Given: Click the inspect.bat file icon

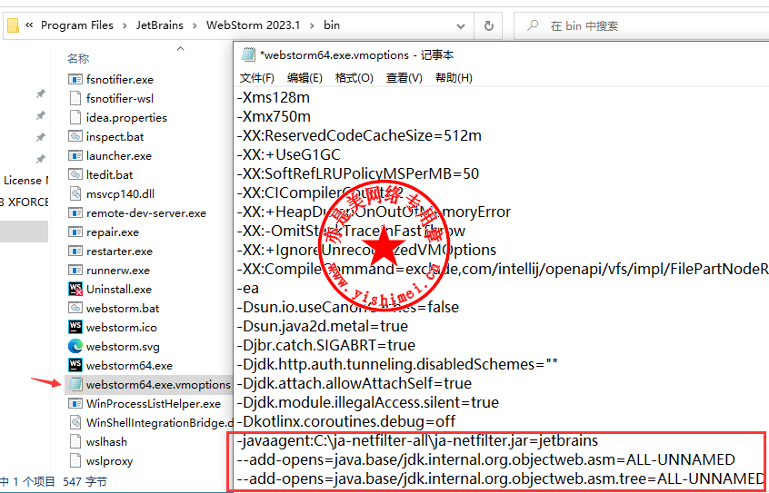Looking at the screenshot, I should tap(75, 137).
